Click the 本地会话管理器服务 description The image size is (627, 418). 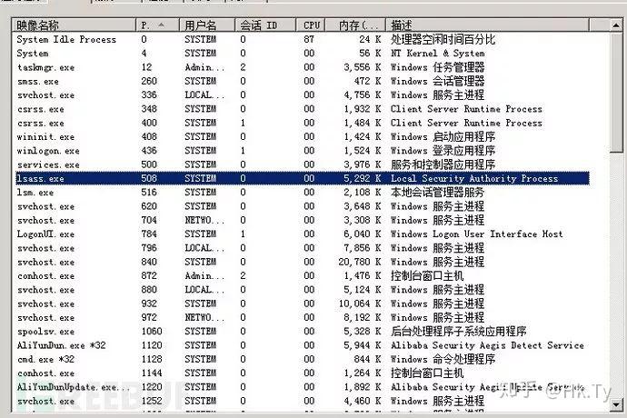tap(437, 193)
